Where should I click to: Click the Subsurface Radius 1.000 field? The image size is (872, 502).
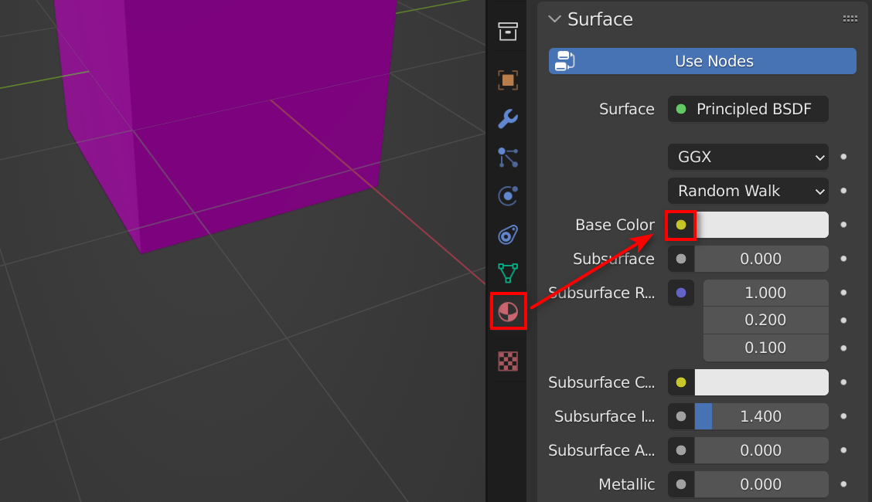click(x=766, y=293)
